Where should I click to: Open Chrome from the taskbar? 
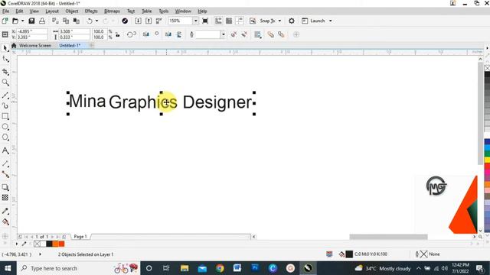click(220, 268)
